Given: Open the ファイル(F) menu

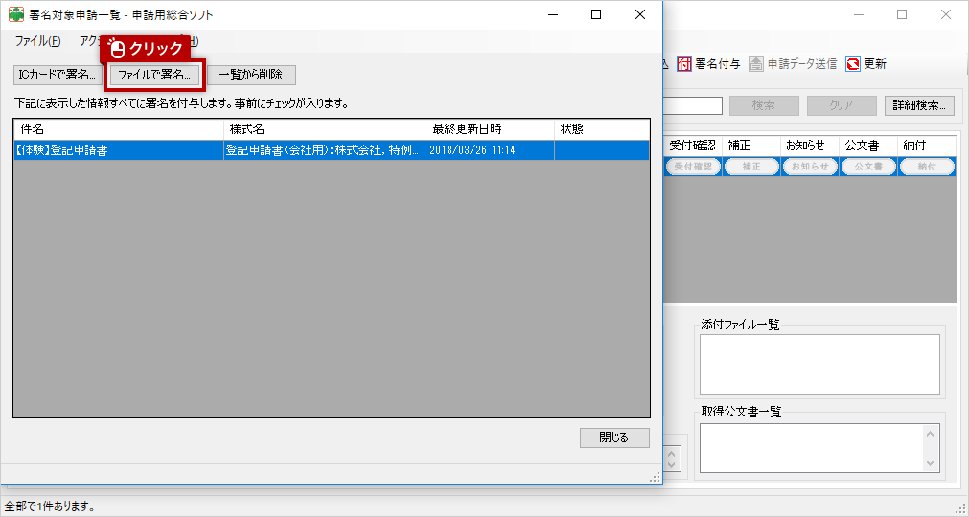Looking at the screenshot, I should point(37,41).
